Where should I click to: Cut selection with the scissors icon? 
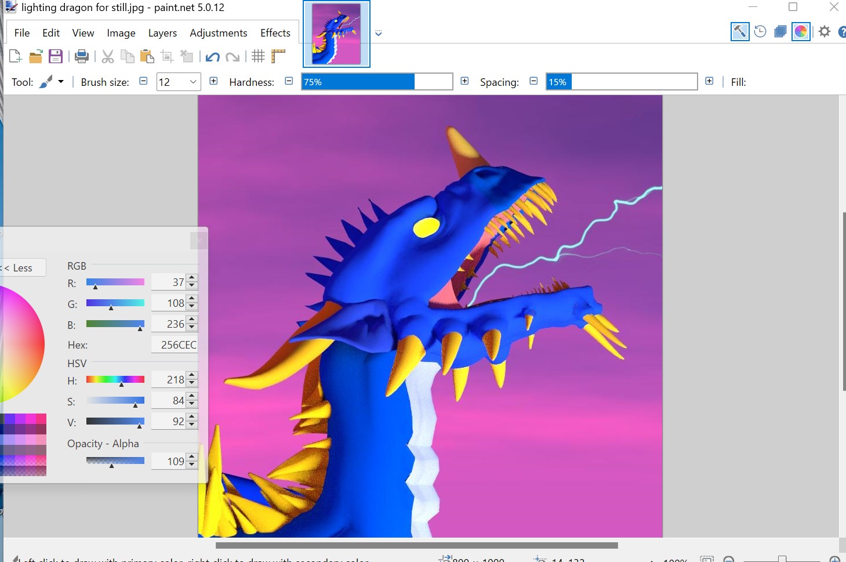pyautogui.click(x=108, y=56)
